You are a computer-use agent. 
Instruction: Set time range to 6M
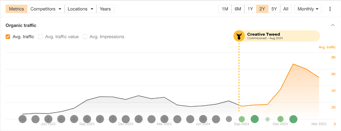[238, 9]
